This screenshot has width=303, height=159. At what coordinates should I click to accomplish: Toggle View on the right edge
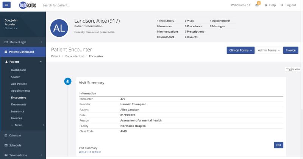click(x=293, y=69)
